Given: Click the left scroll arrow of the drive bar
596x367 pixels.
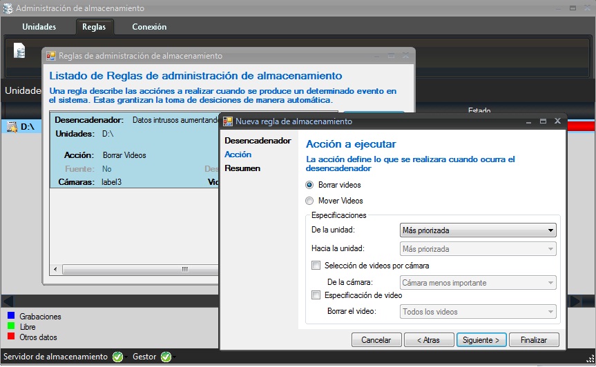Looking at the screenshot, I should [x=8, y=301].
